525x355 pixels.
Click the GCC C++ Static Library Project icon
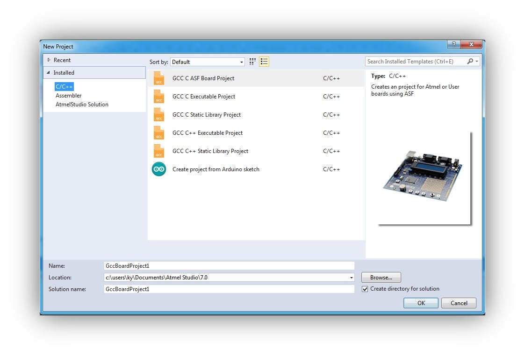(x=159, y=151)
